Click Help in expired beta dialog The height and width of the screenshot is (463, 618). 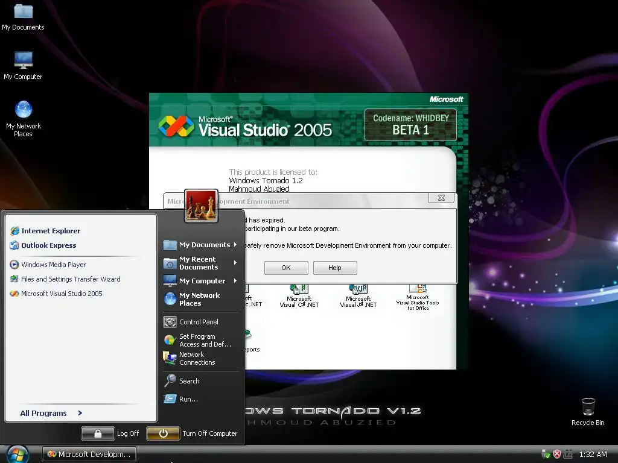[335, 268]
